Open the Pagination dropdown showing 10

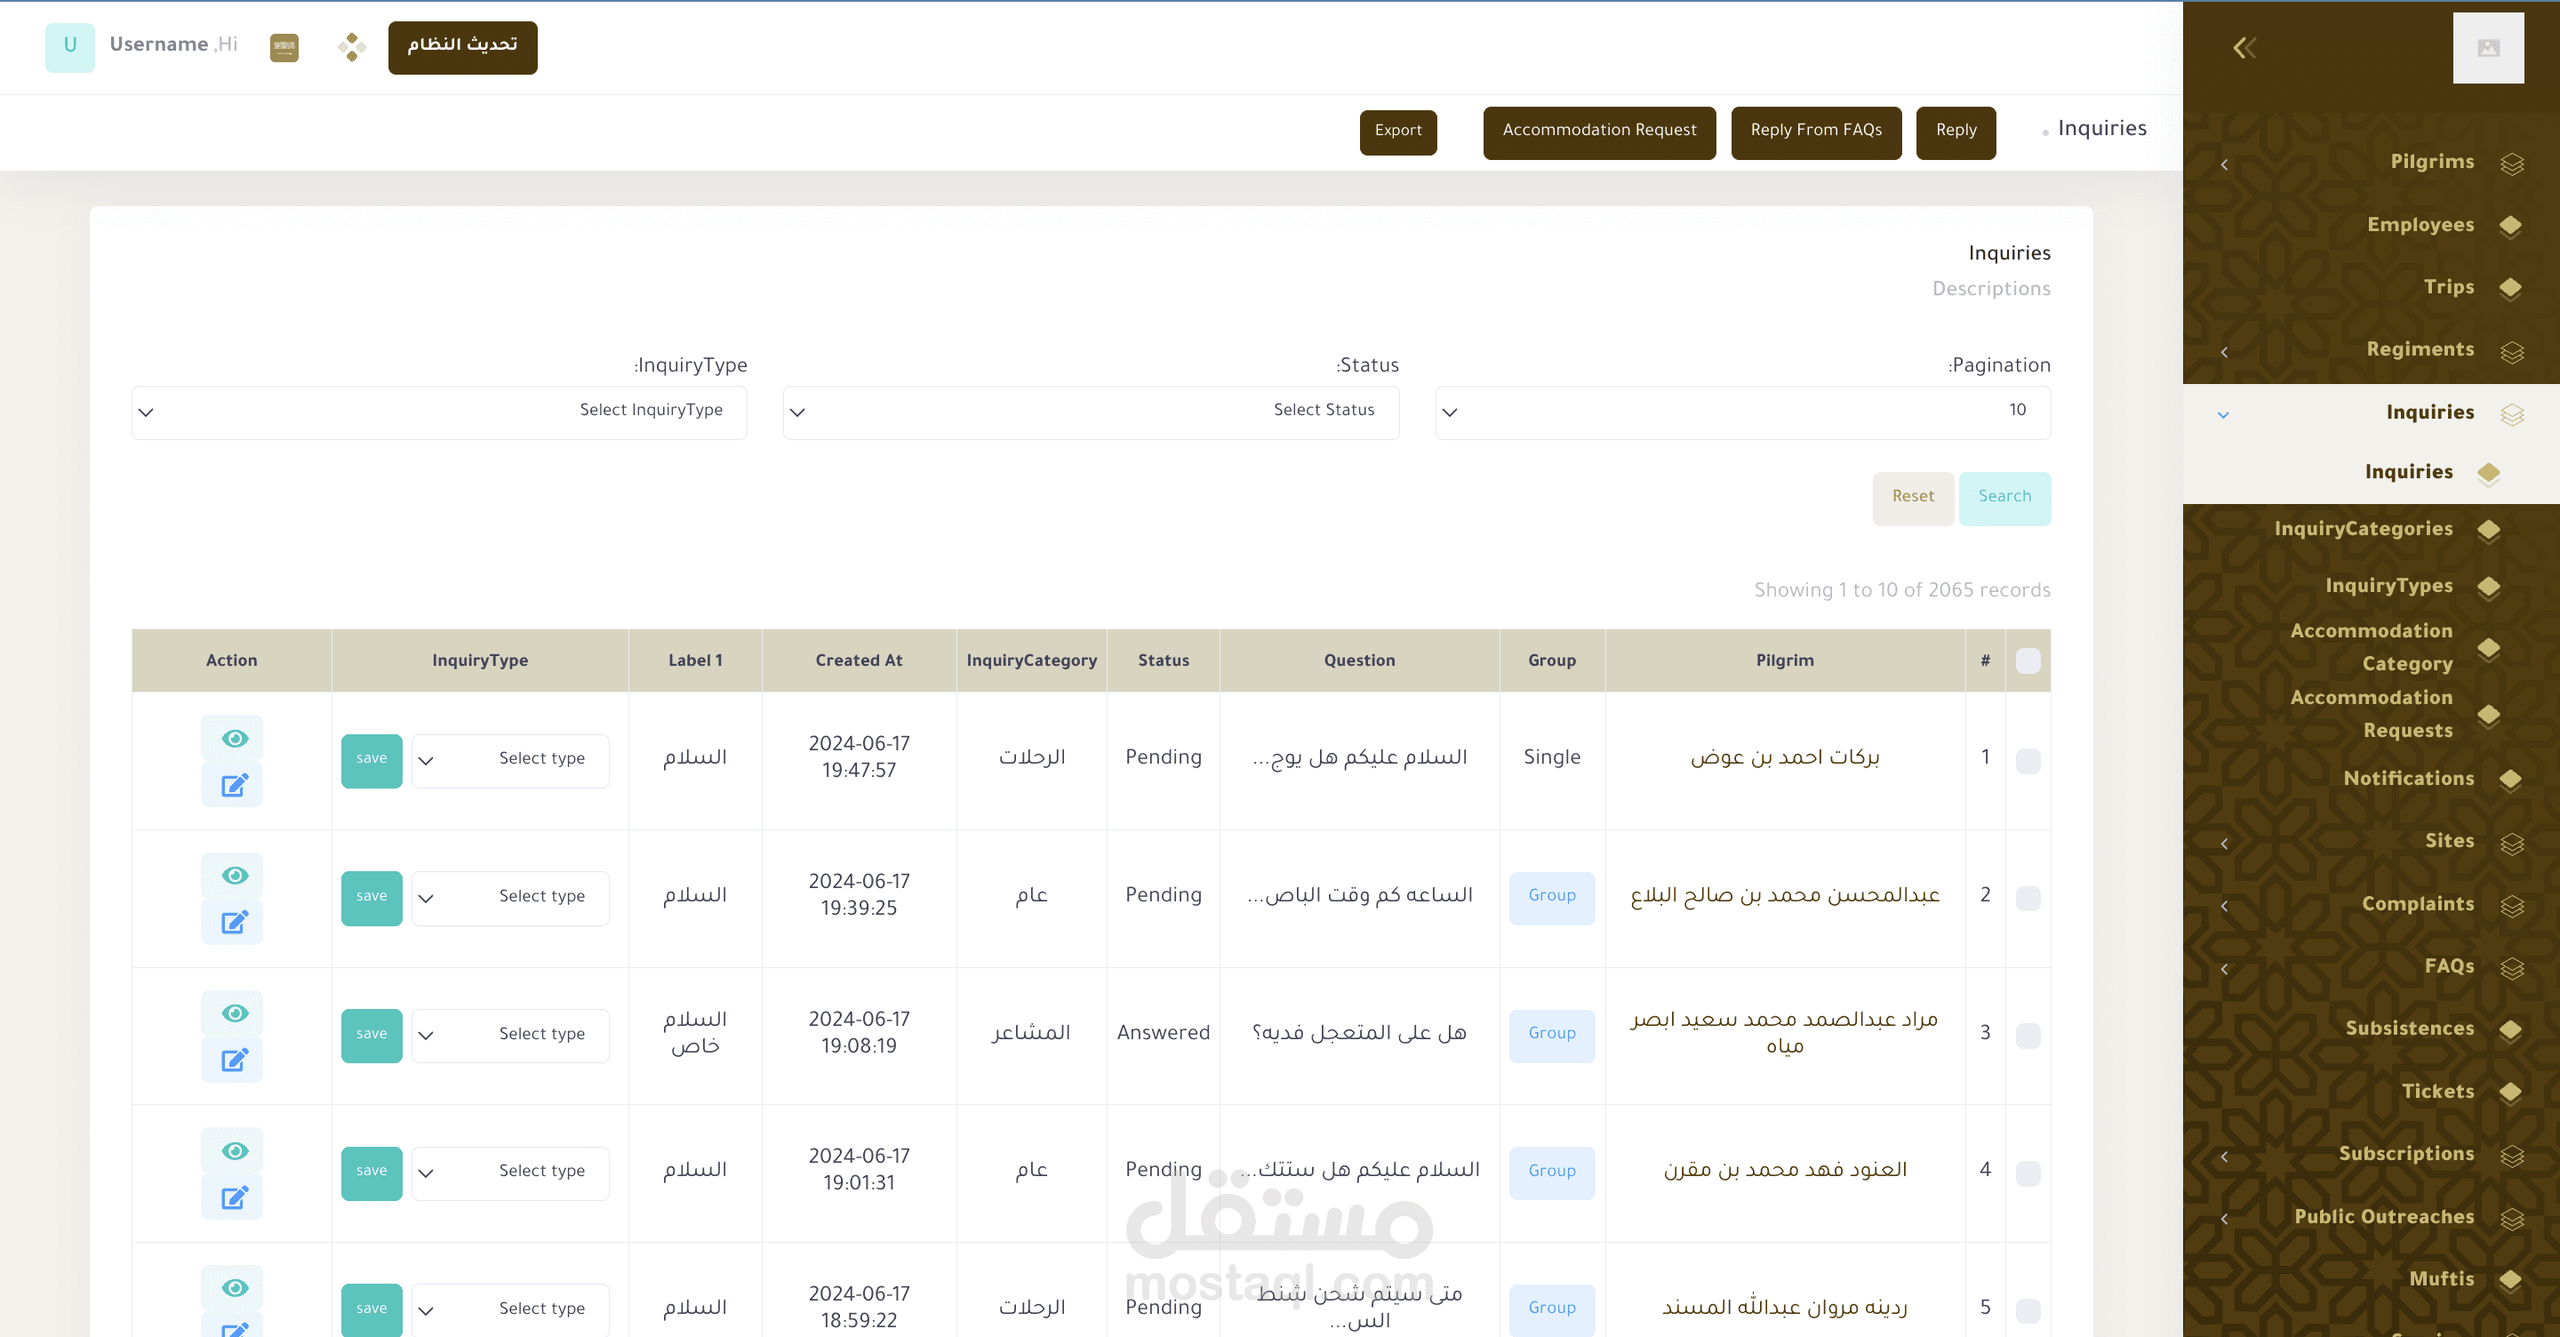(x=1742, y=412)
